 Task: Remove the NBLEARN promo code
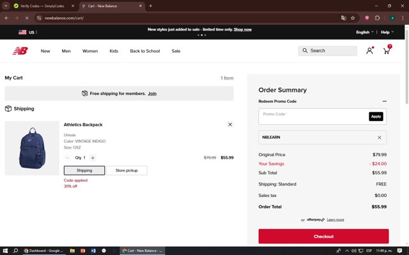pos(379,138)
